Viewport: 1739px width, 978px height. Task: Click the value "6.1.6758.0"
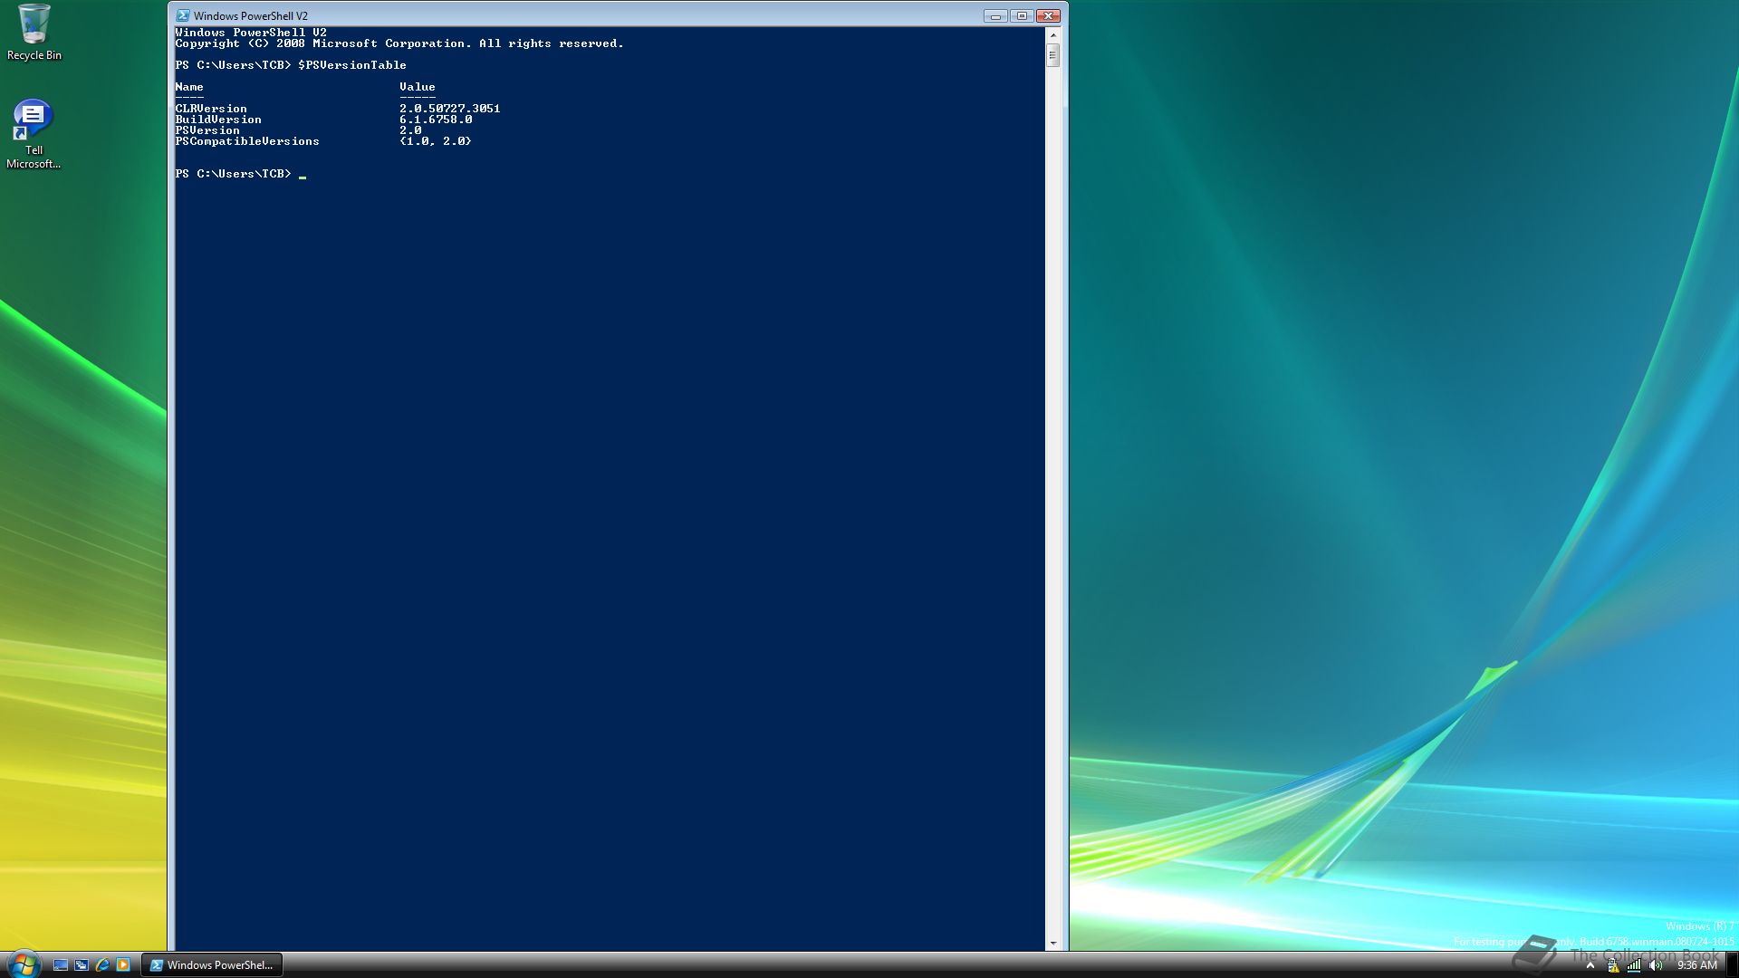pos(436,120)
